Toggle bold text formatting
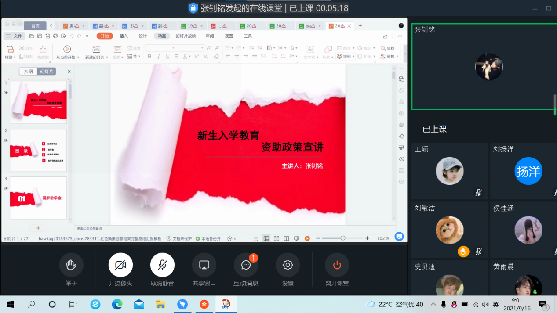The image size is (557, 313). coord(149,57)
